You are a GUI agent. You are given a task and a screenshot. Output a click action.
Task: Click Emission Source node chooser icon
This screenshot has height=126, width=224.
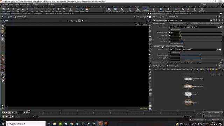[220, 50]
